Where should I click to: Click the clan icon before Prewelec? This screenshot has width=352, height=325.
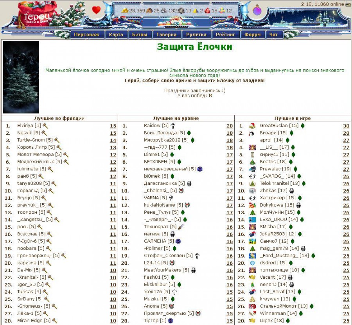click(x=253, y=169)
